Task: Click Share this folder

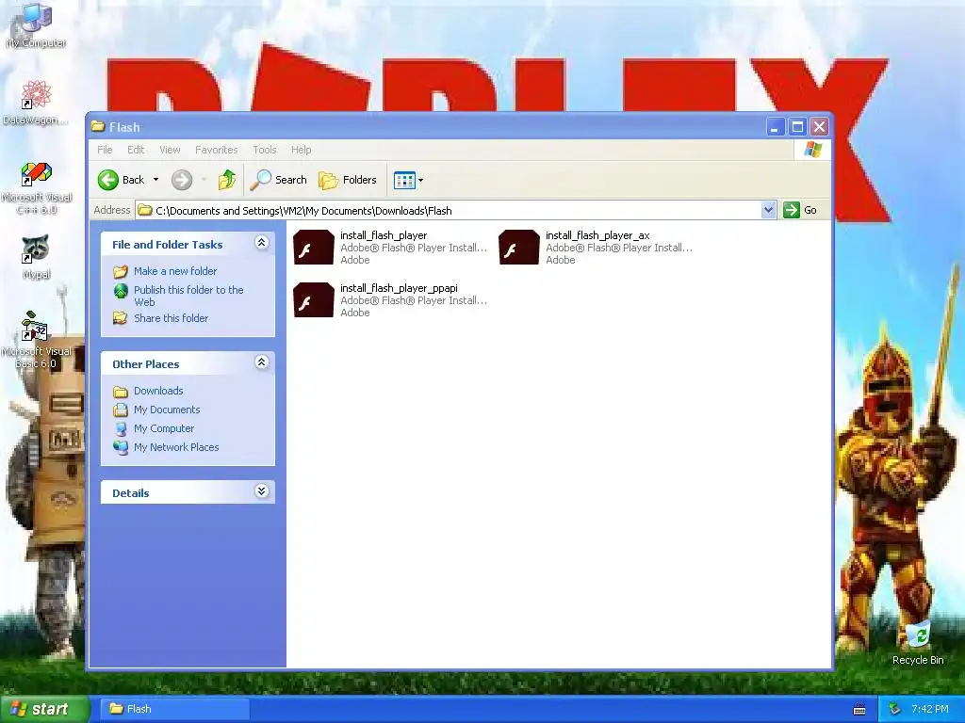Action: click(172, 318)
